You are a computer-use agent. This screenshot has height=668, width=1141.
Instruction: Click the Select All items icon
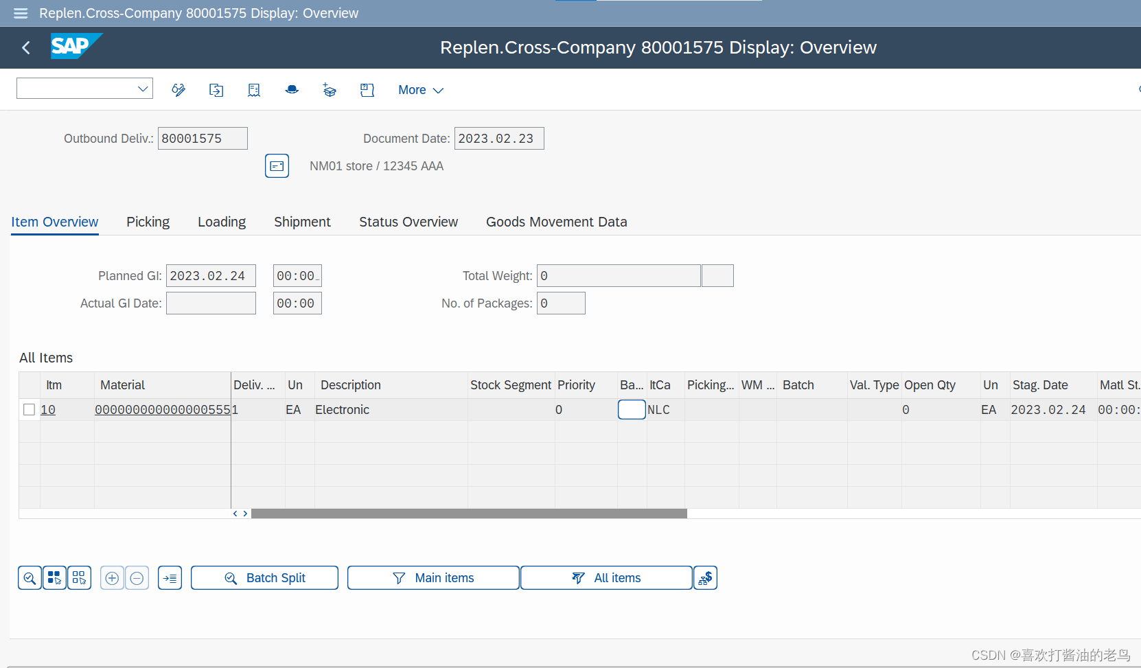[54, 578]
